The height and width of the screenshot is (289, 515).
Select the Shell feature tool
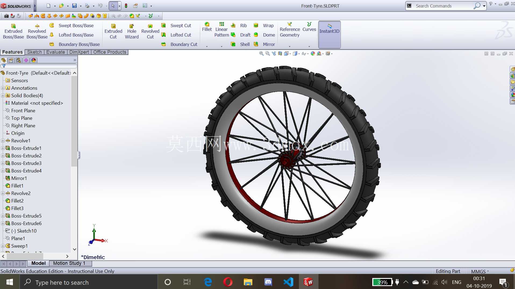click(241, 44)
